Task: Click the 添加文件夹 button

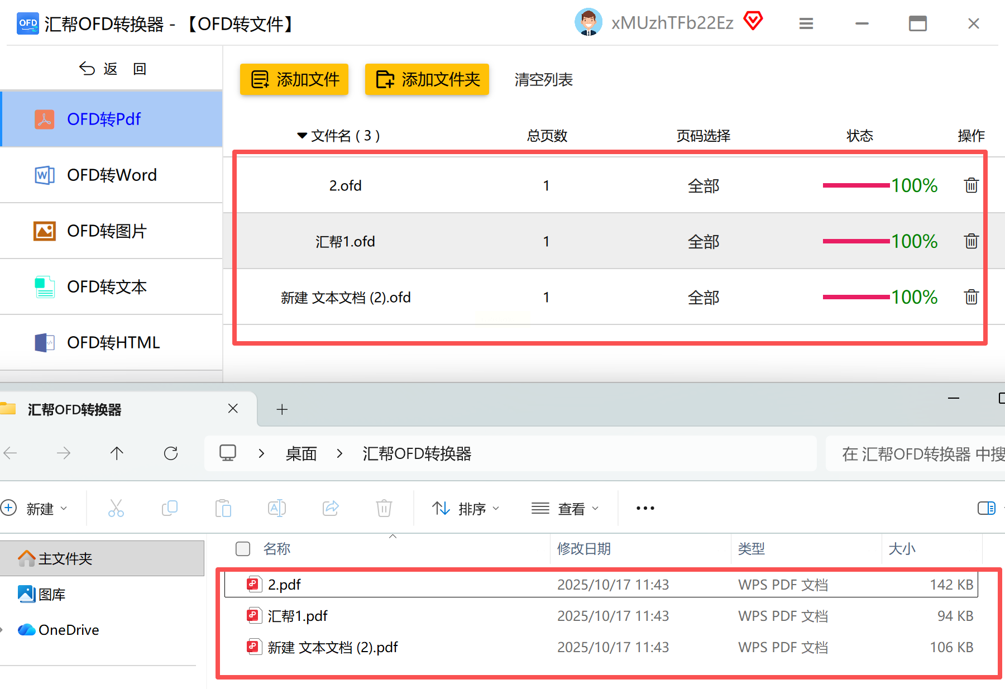Action: click(x=427, y=79)
